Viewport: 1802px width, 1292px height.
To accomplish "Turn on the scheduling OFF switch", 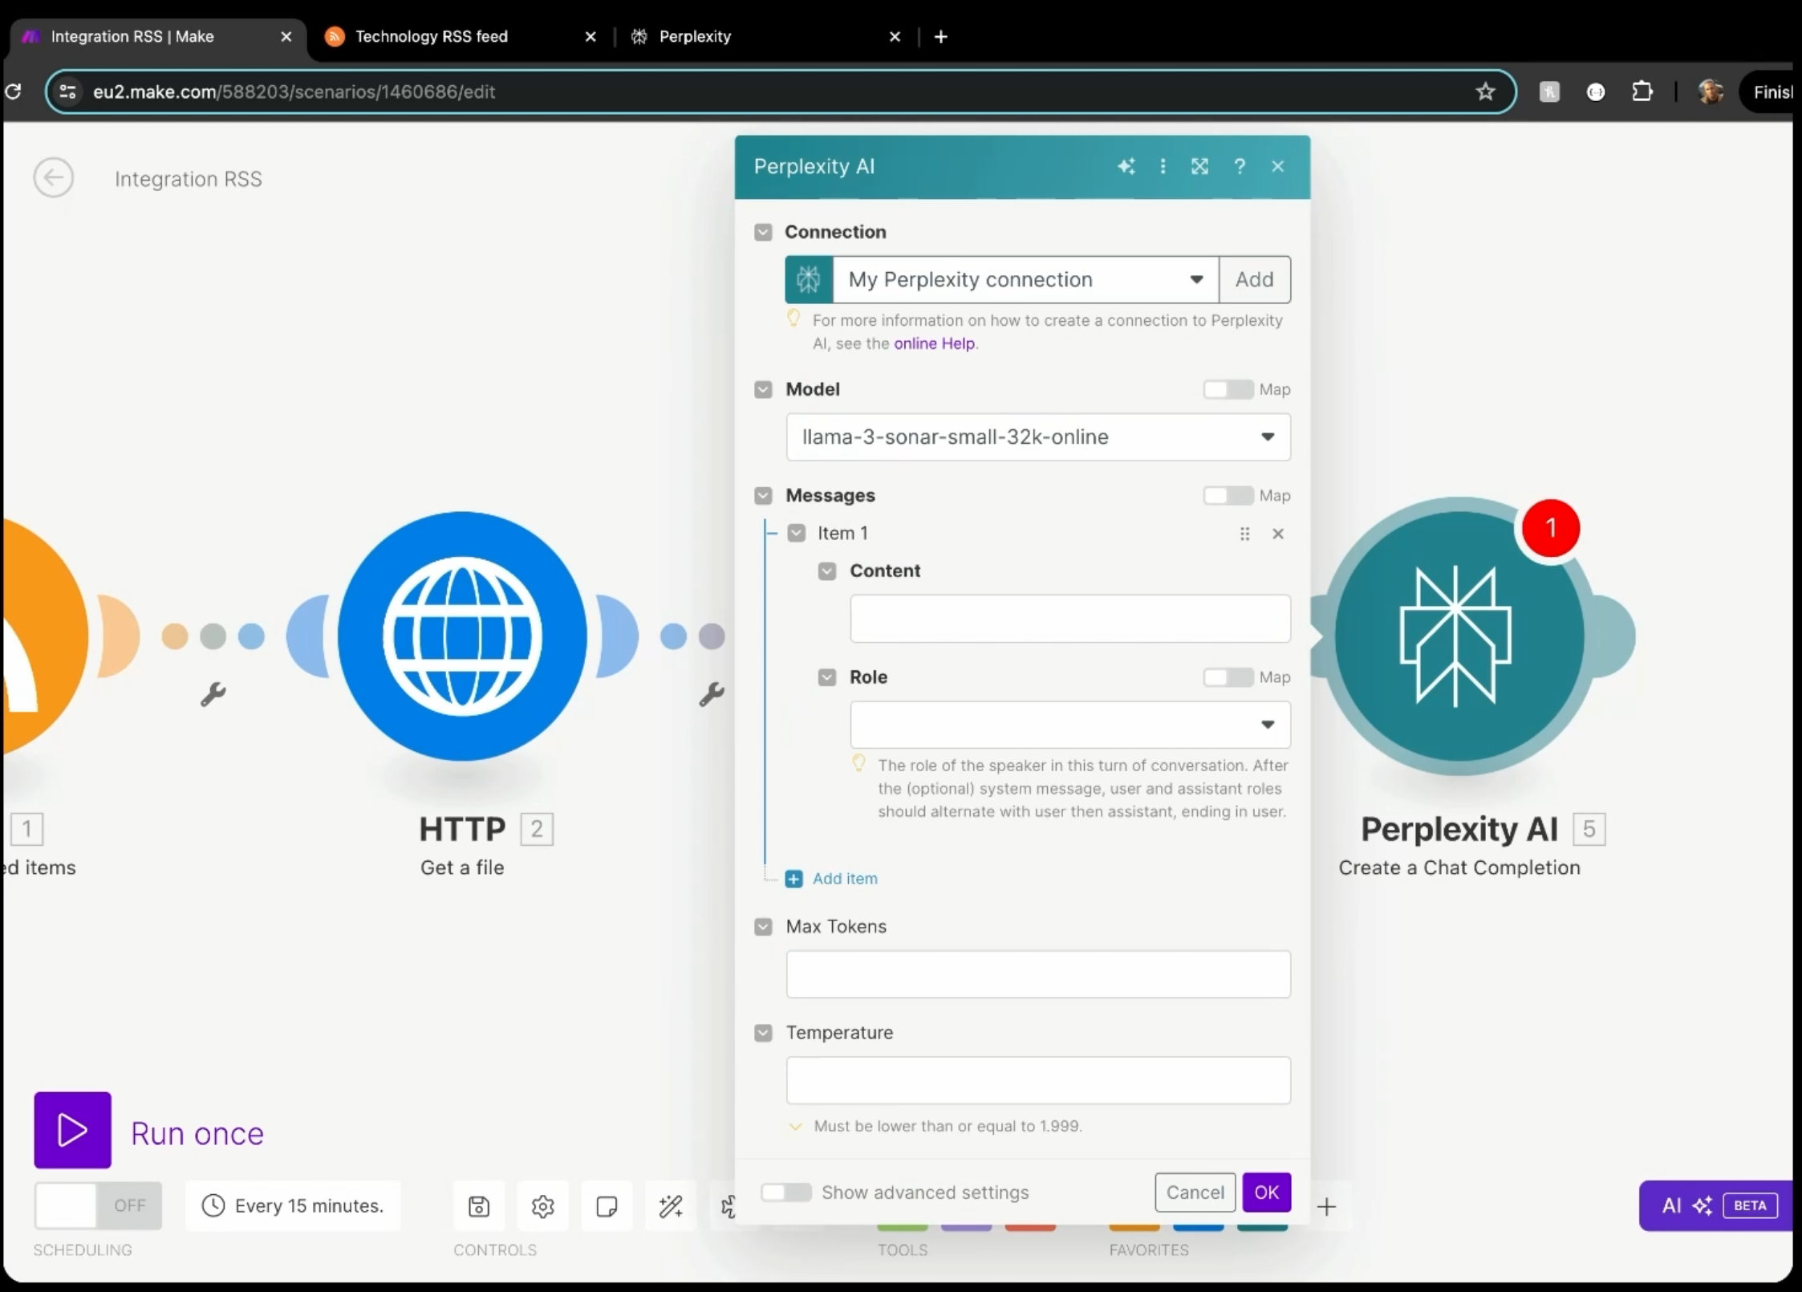I will [98, 1205].
